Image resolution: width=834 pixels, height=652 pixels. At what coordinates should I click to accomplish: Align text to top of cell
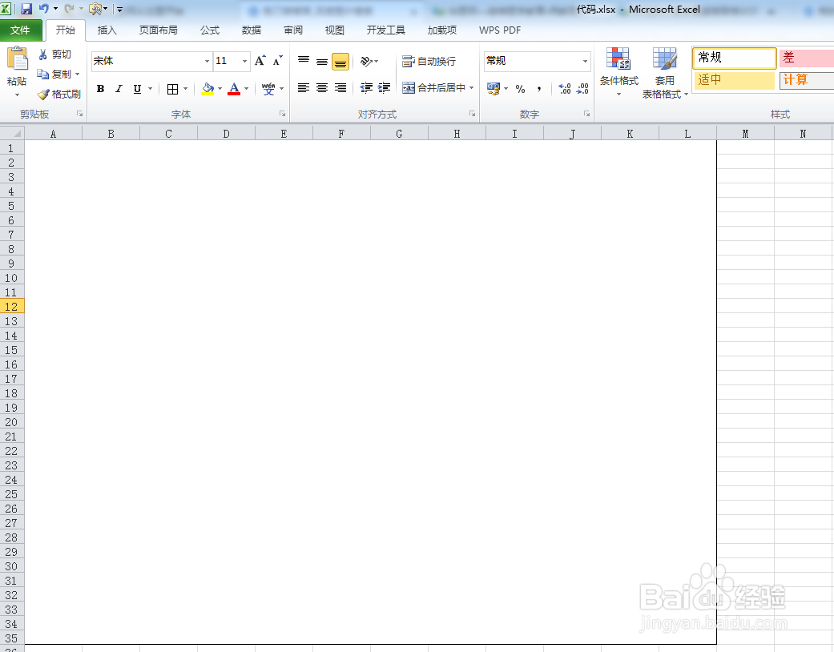click(304, 61)
